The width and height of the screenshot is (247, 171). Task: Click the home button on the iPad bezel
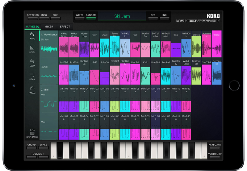click(234, 86)
